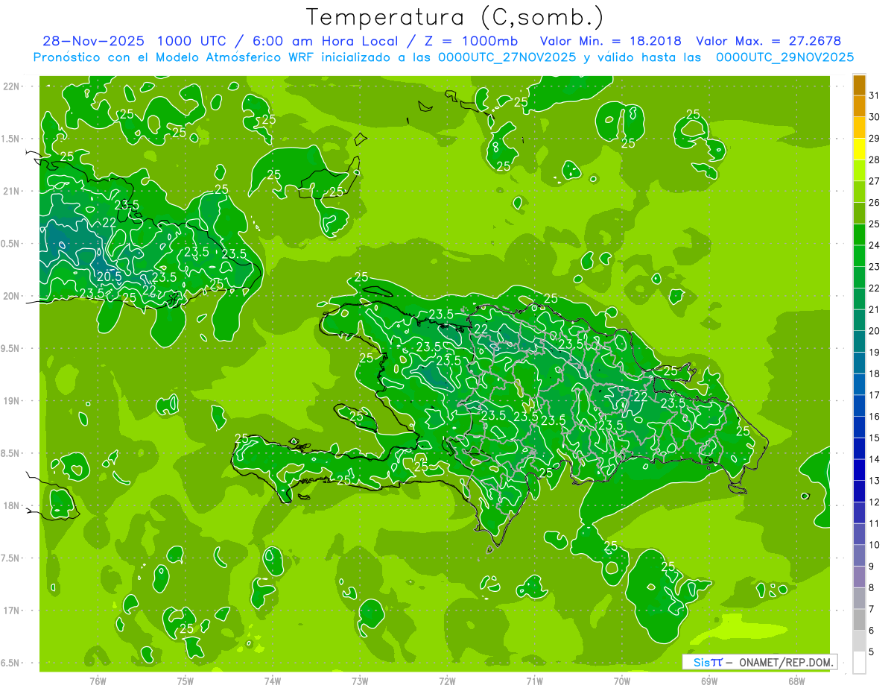Image resolution: width=894 pixels, height=691 pixels.
Task: Click the lime swatch between 27 and 28
Action: pyautogui.click(x=859, y=171)
